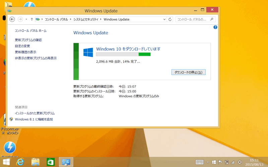Open Internet Explorer from the taskbar

(21, 162)
